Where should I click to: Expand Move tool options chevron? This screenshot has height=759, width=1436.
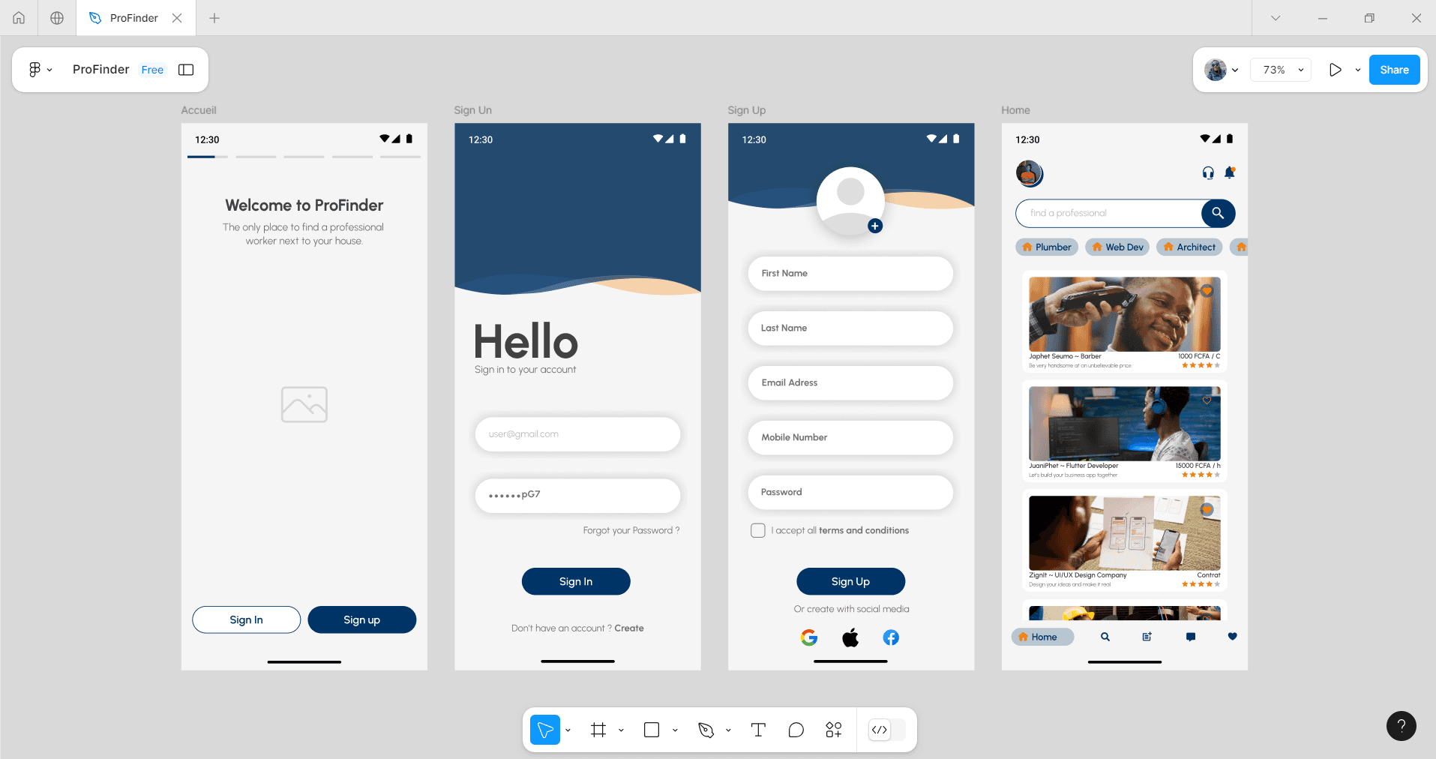point(568,730)
